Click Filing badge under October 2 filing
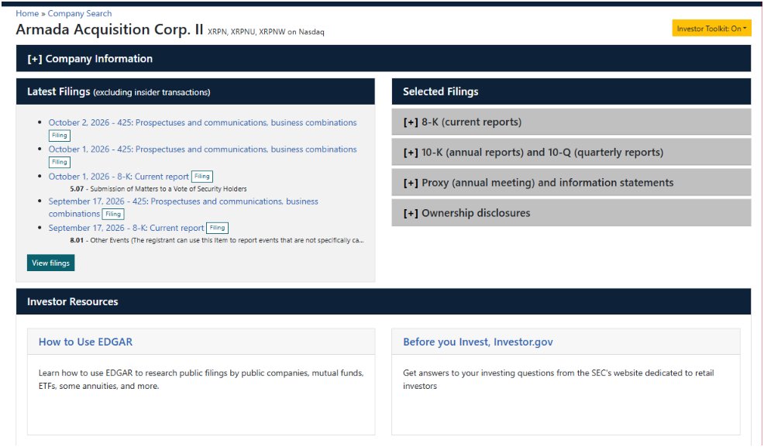This screenshot has width=764, height=447. click(60, 136)
